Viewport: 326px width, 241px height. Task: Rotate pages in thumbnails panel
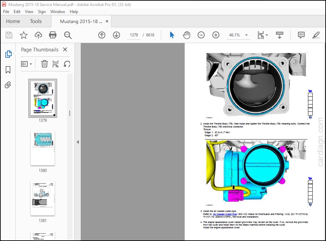67,64
